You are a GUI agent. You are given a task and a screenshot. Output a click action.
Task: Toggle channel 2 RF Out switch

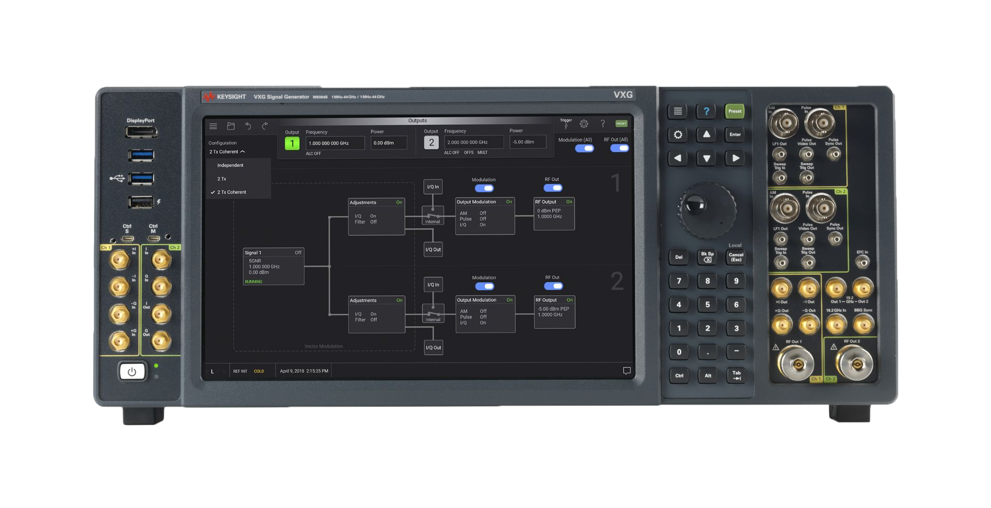coord(553,286)
